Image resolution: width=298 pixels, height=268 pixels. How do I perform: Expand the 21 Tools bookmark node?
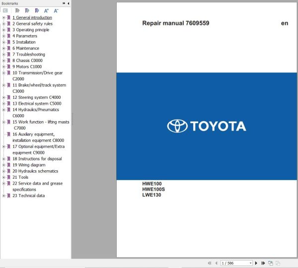pos(3,177)
